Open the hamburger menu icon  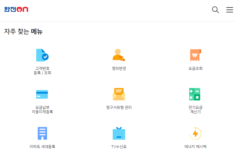coord(230,10)
